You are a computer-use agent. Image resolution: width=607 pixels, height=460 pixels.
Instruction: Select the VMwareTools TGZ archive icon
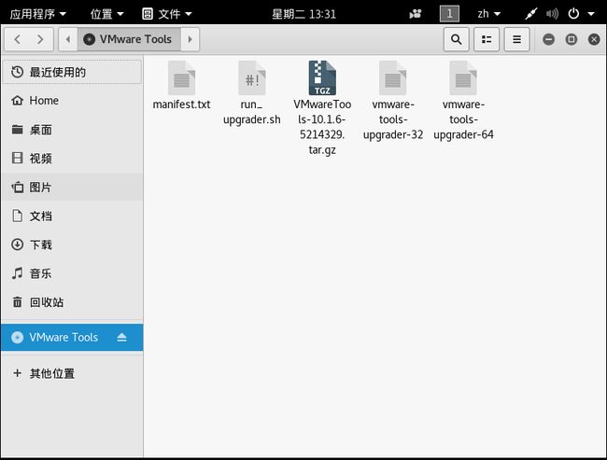point(322,78)
